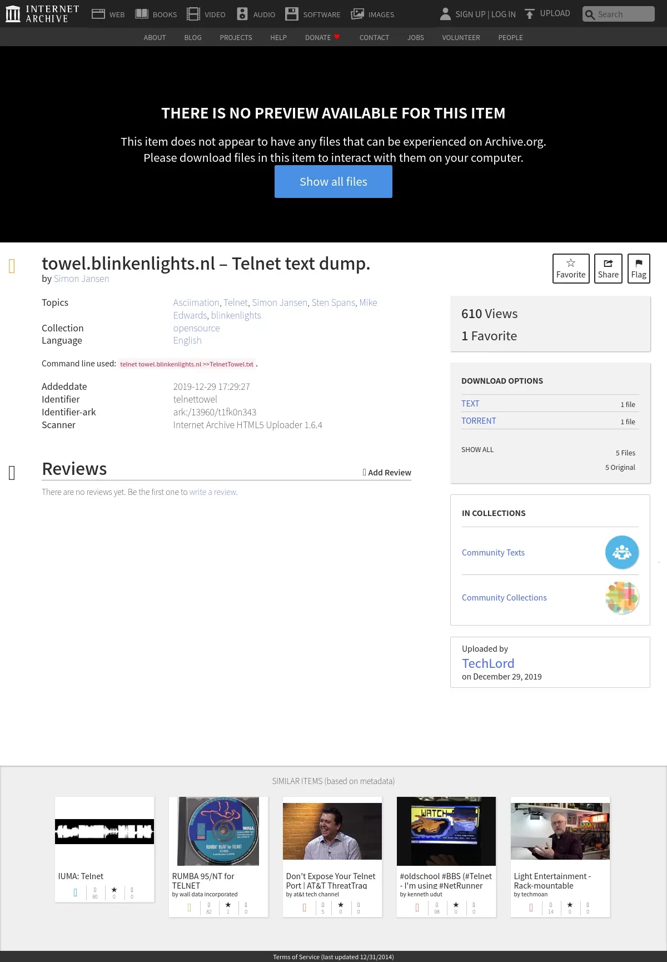Open the Volunteer menu item
This screenshot has height=962, width=667.
[461, 37]
